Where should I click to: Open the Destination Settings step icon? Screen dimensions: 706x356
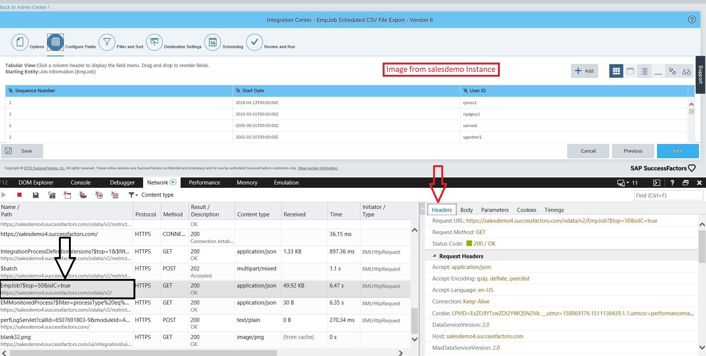[154, 42]
